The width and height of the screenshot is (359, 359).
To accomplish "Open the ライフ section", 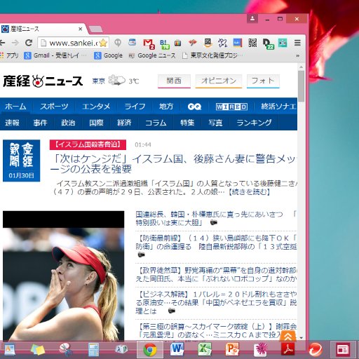I will [x=135, y=107].
